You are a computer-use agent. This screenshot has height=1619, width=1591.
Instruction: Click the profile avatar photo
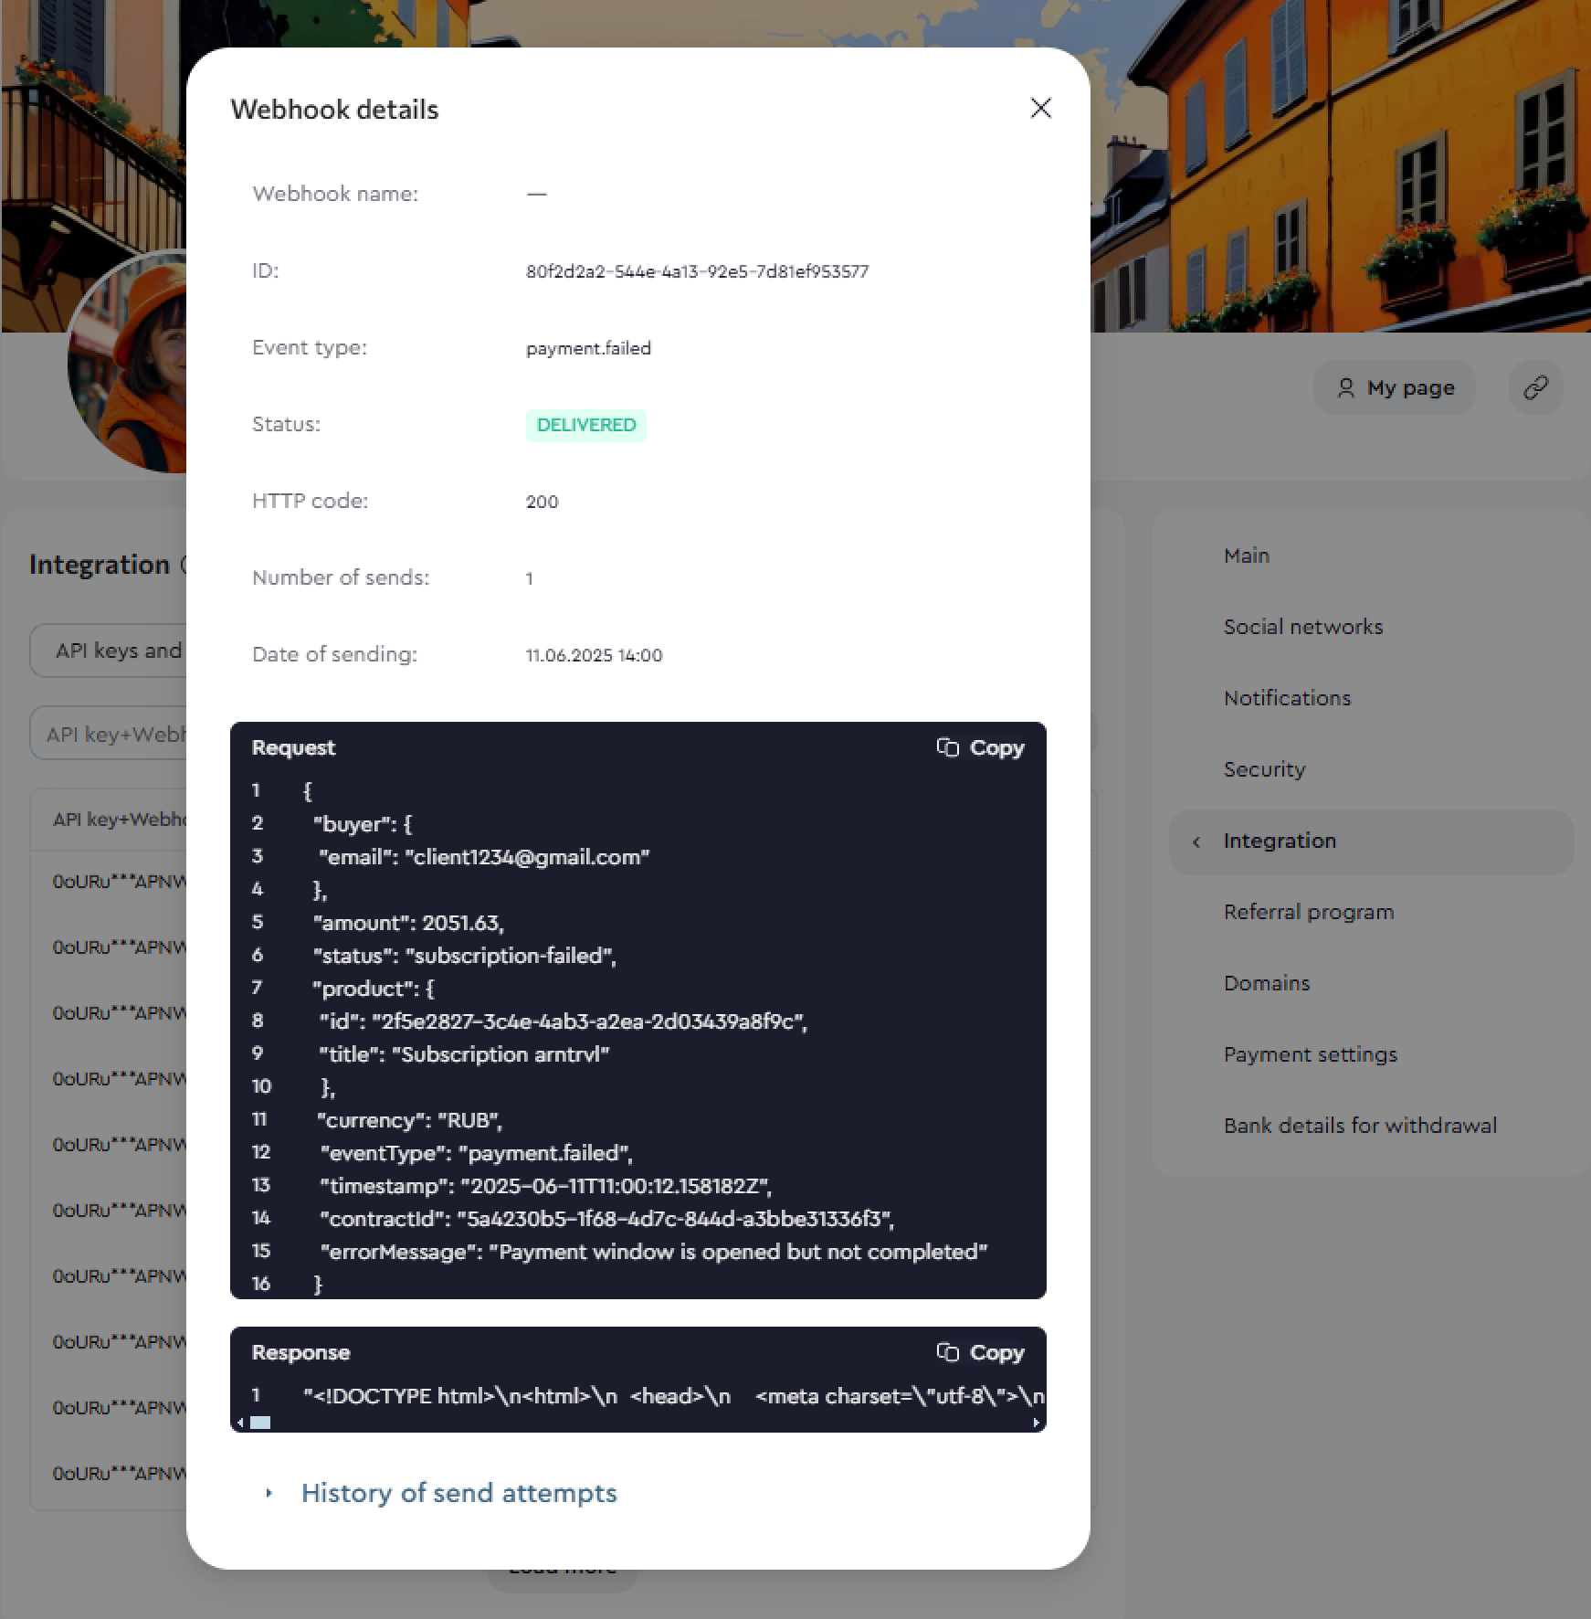128,365
